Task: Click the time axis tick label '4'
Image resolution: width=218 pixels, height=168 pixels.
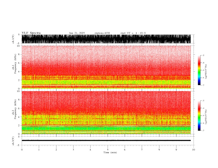Action: [x=90, y=150]
